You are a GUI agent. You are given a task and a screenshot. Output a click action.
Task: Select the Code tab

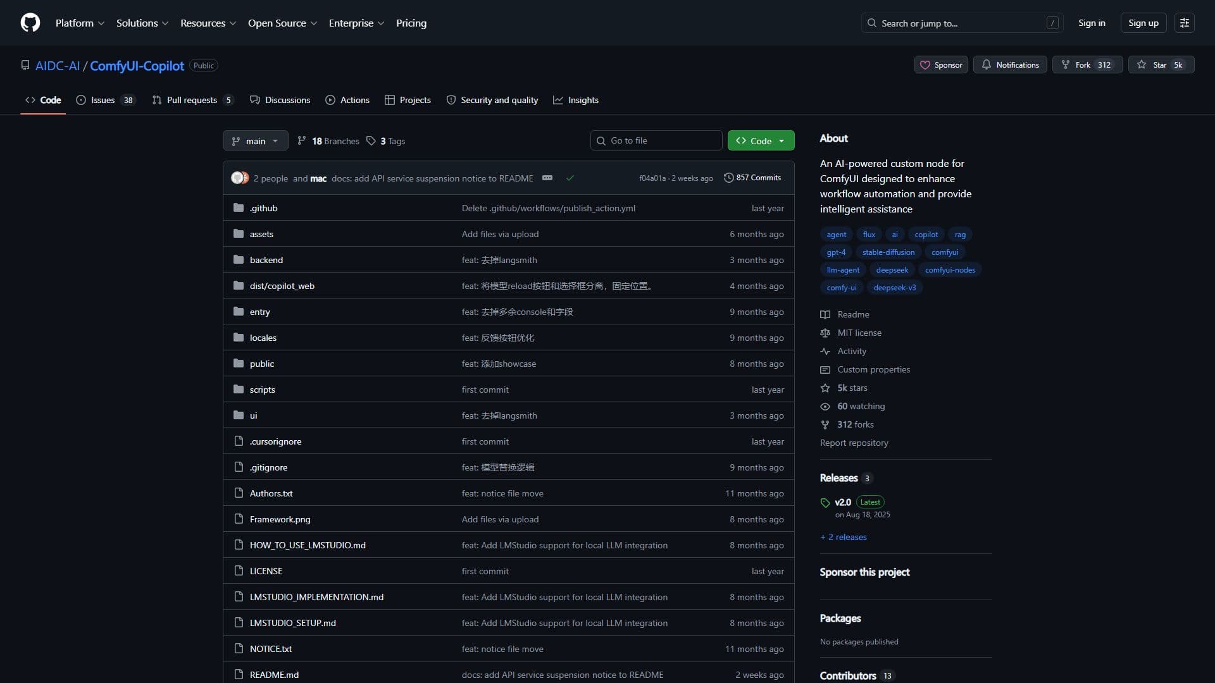click(x=43, y=100)
